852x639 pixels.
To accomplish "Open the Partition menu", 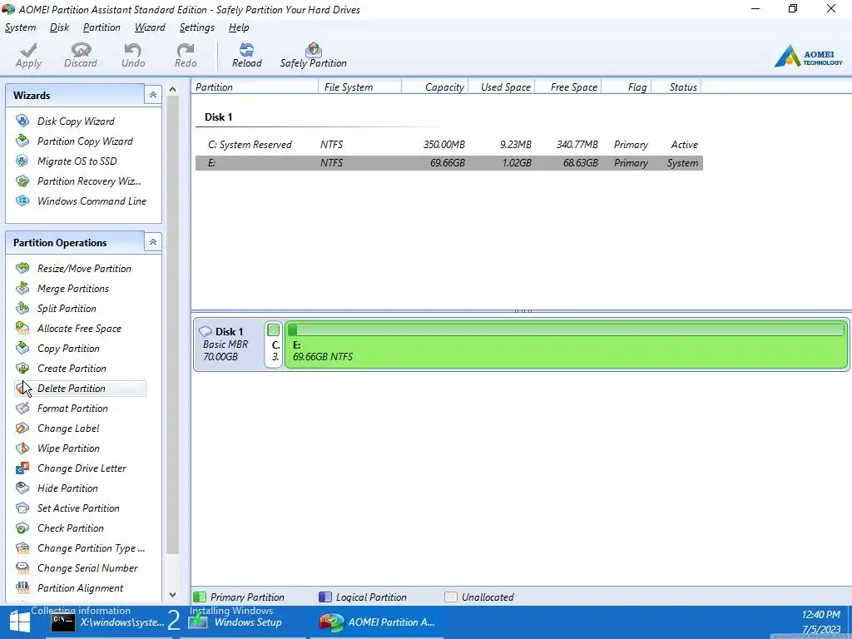I will tap(102, 27).
